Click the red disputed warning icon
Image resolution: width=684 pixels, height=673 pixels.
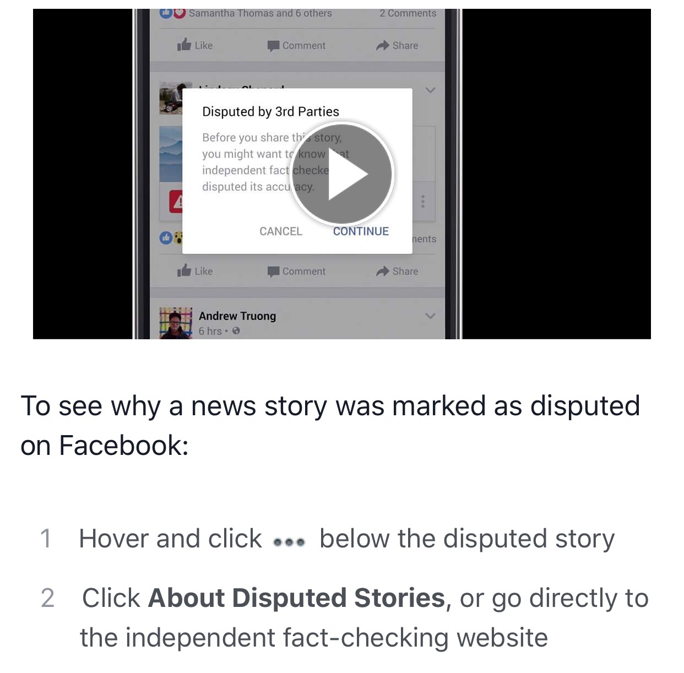(176, 203)
